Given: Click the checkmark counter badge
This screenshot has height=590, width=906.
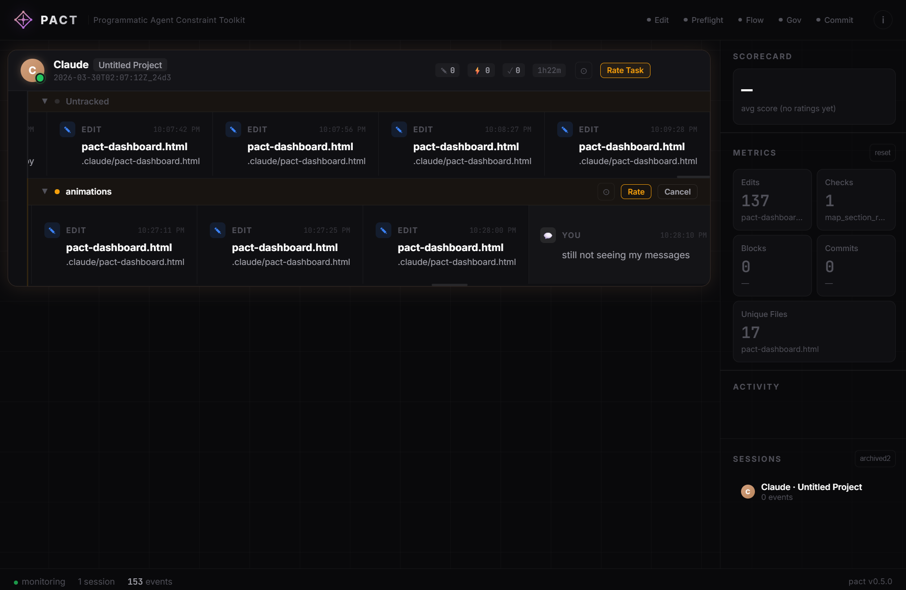Looking at the screenshot, I should click(x=513, y=70).
